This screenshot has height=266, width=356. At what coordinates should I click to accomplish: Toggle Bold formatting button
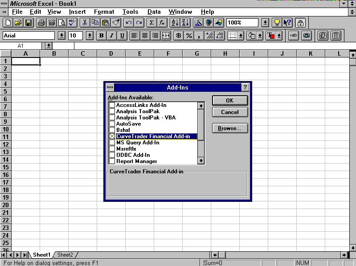[x=102, y=36]
